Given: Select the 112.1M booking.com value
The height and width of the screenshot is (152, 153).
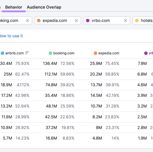Looking at the screenshot, I should click(x=51, y=74).
